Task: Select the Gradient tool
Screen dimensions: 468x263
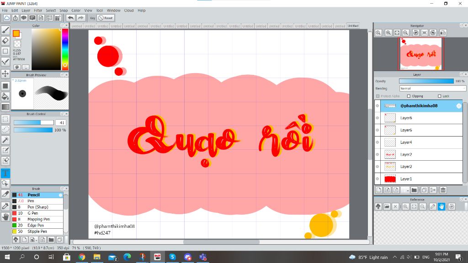Action: 5,106
